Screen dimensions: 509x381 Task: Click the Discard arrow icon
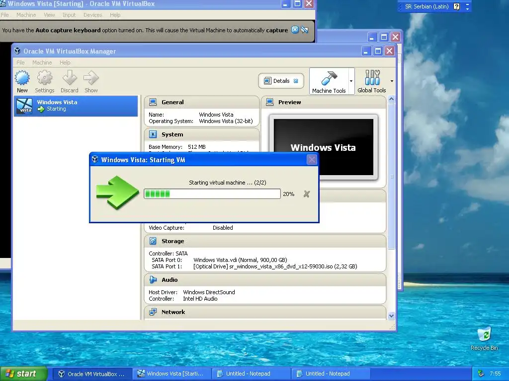point(70,78)
